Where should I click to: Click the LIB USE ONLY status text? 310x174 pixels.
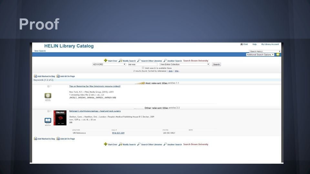pyautogui.click(x=169, y=133)
